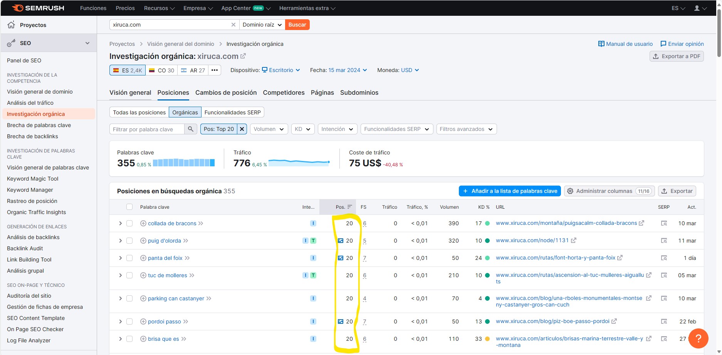Viewport: 722px width, 355px height.
Task: Click the orange help question mark bubble
Action: pyautogui.click(x=698, y=338)
